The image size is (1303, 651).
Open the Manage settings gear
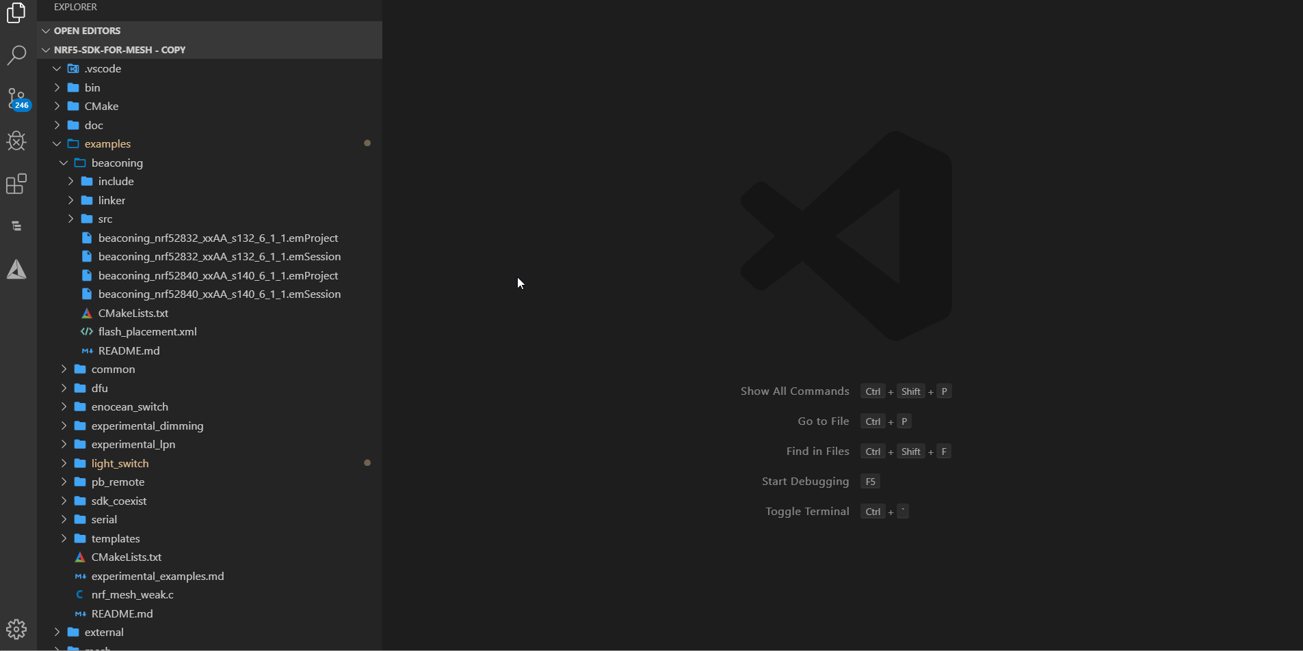[x=16, y=628]
